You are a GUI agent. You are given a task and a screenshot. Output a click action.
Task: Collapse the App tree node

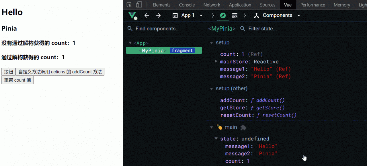[130, 43]
